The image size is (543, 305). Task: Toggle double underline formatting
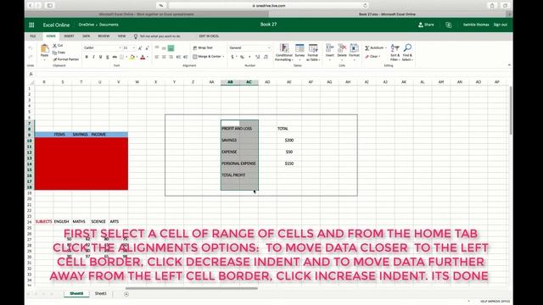108,57
